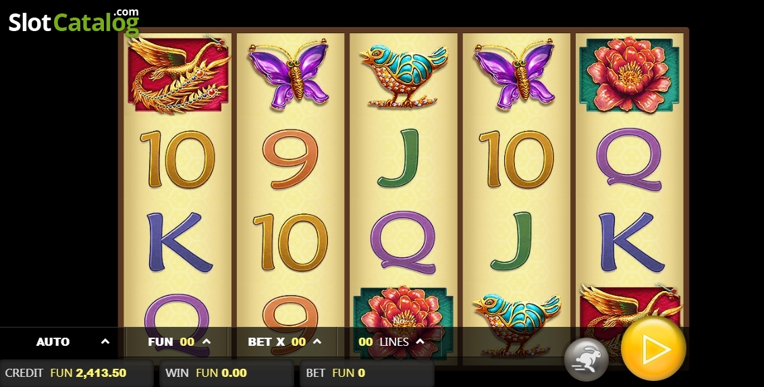
Task: Click the BET total display
Action: coord(367,373)
